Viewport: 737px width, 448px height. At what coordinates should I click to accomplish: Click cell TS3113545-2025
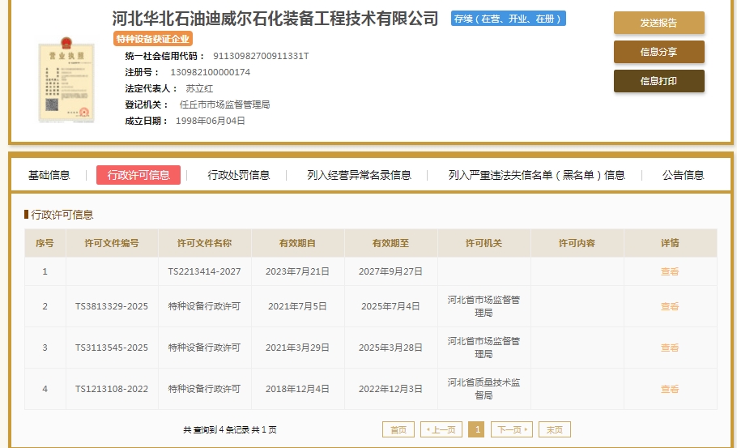coord(112,348)
